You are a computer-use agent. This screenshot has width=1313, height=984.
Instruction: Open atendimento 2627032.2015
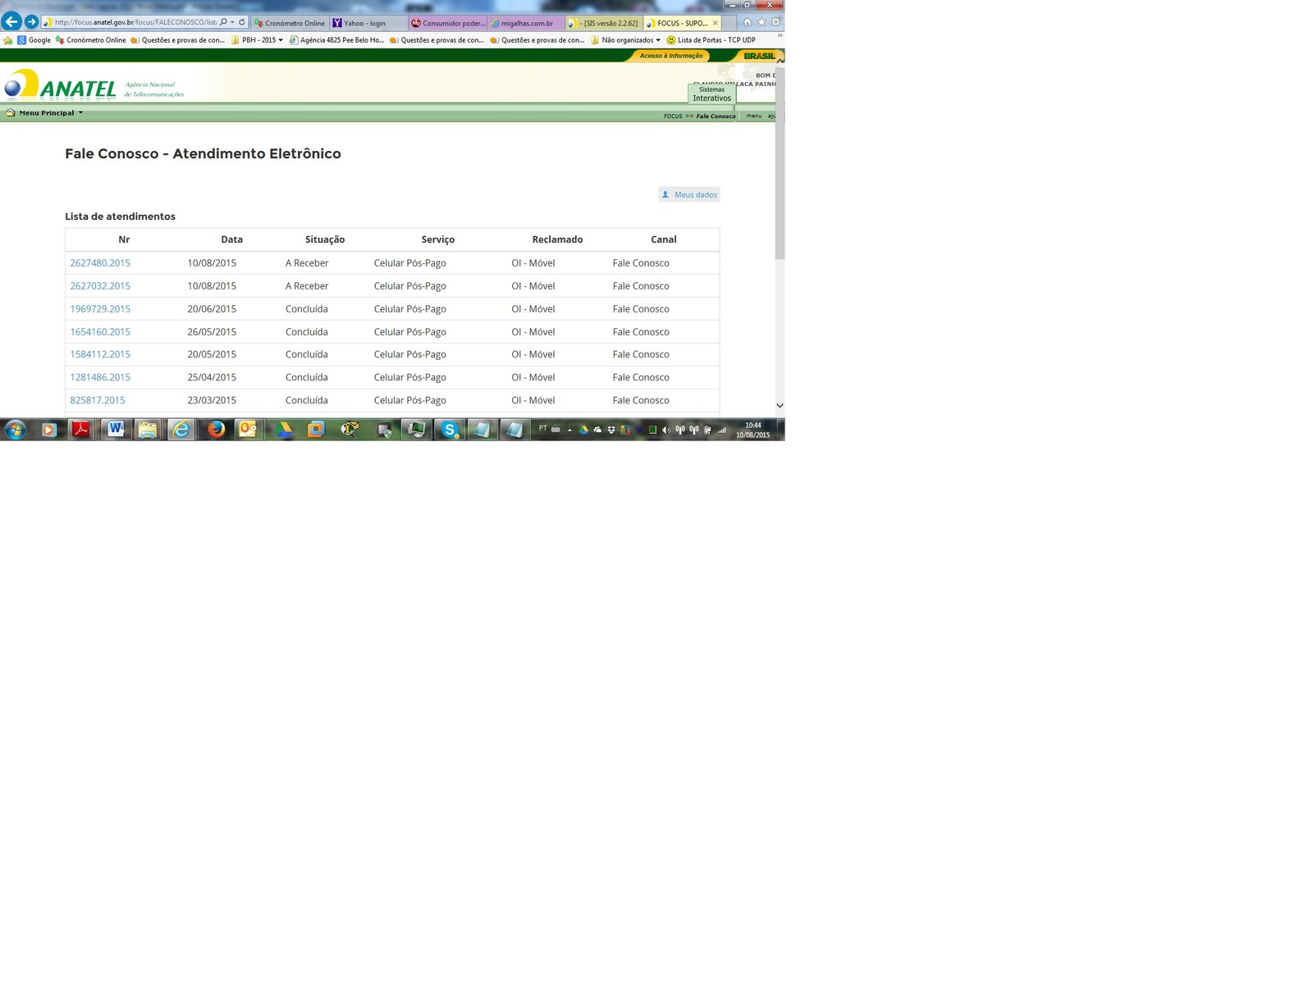coord(100,286)
